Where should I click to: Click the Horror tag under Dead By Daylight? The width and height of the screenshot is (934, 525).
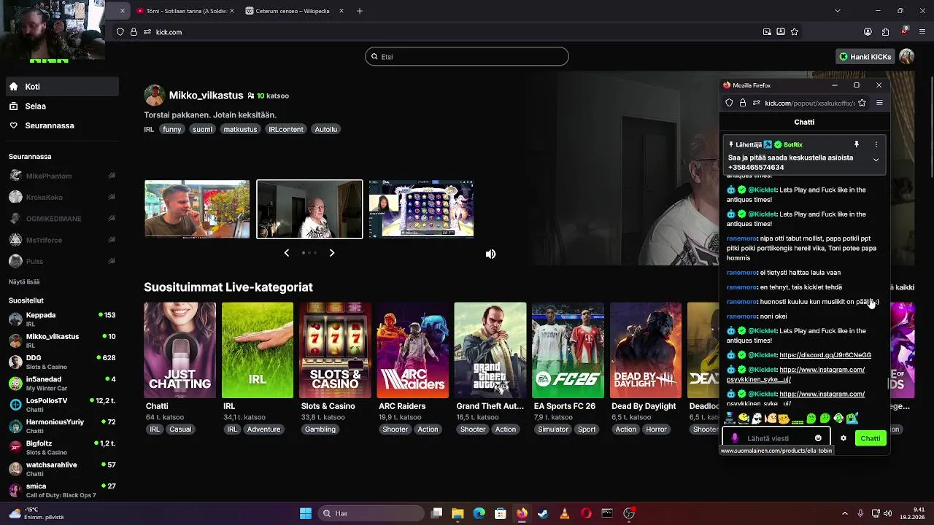[656, 429]
